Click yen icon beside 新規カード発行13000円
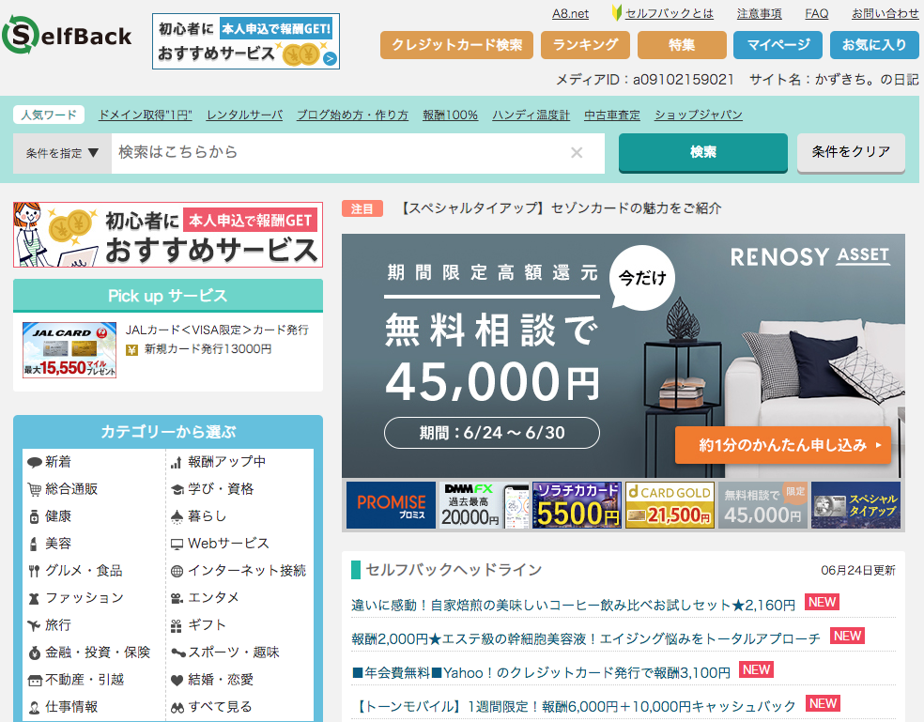This screenshot has height=722, width=924. 132,350
